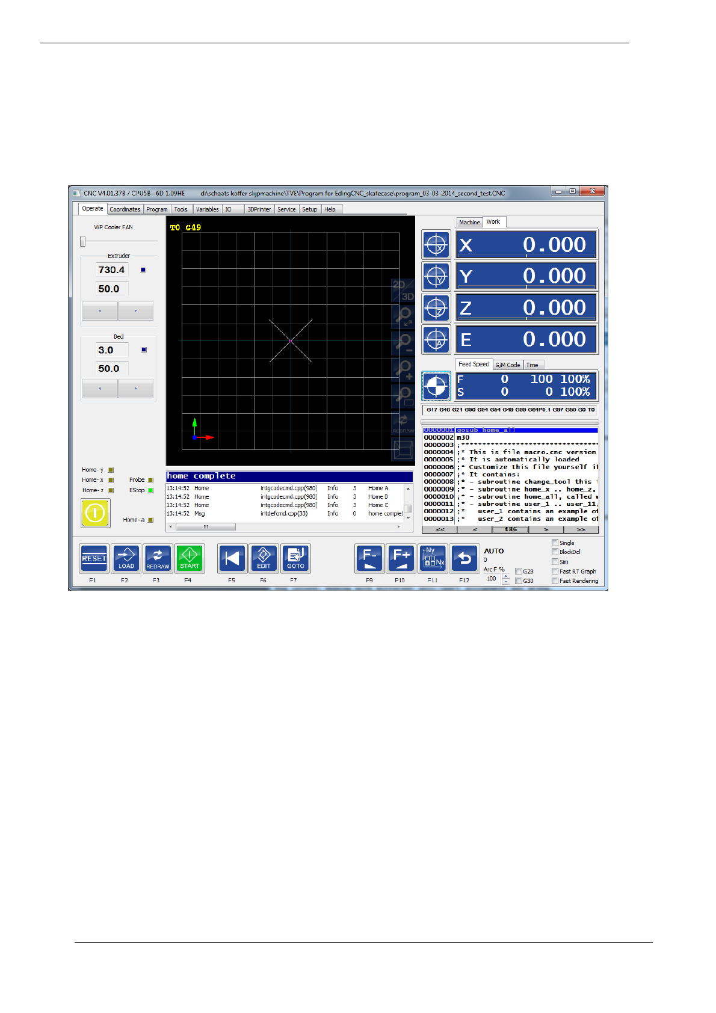Click the Nx Ny nesting icon

(433, 558)
